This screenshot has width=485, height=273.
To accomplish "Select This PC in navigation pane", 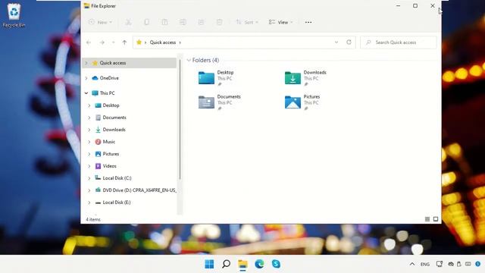I will tap(107, 93).
